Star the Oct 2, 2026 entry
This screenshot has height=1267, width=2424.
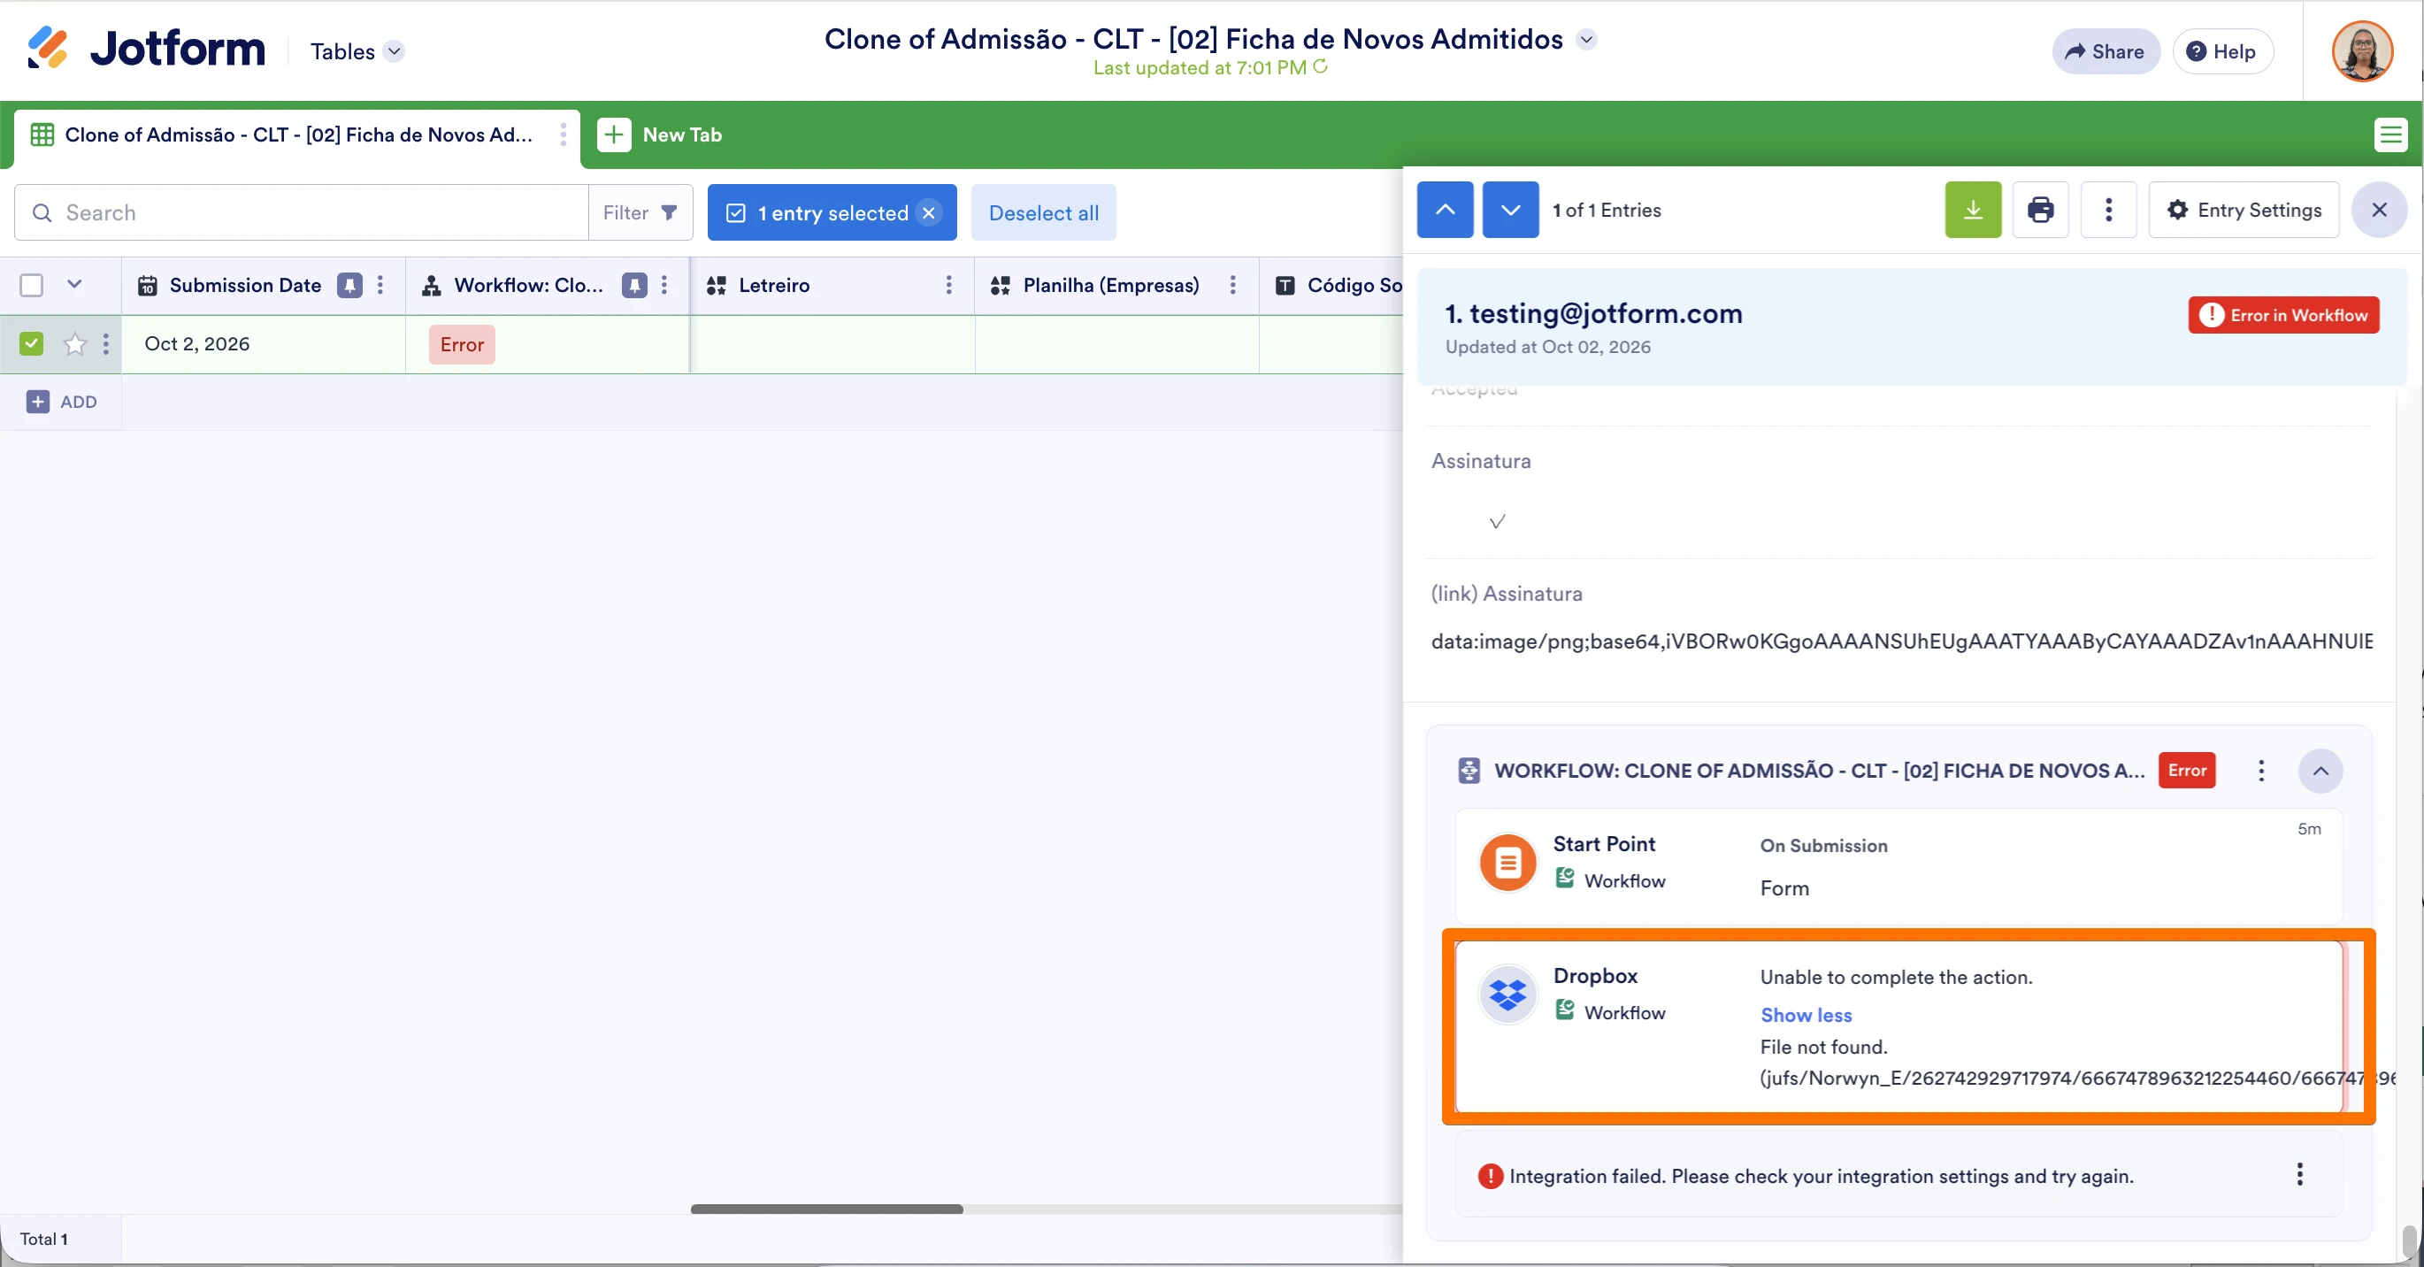74,343
